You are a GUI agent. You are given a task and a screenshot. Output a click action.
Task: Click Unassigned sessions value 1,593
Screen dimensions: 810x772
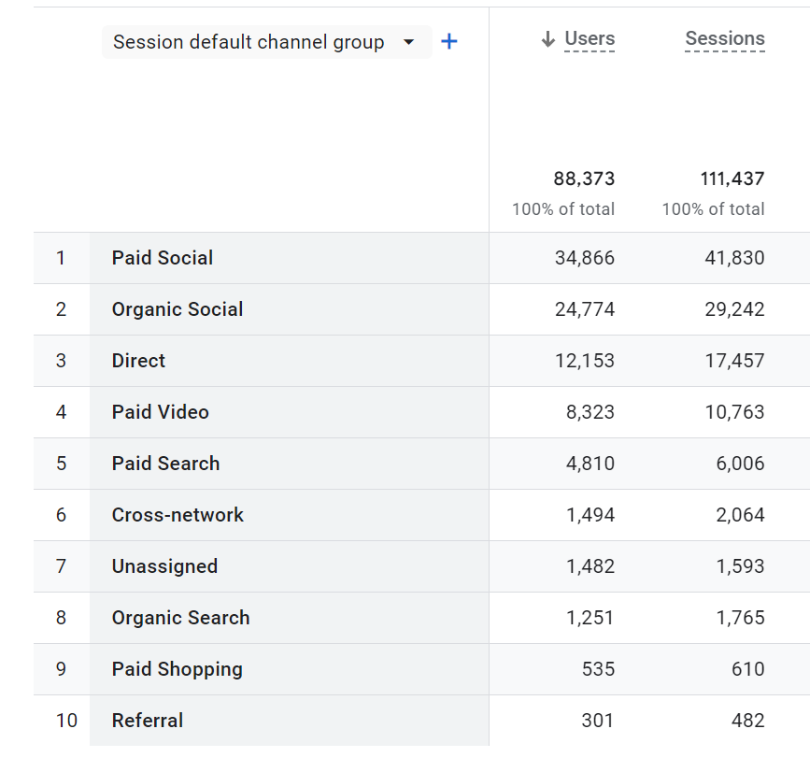740,566
